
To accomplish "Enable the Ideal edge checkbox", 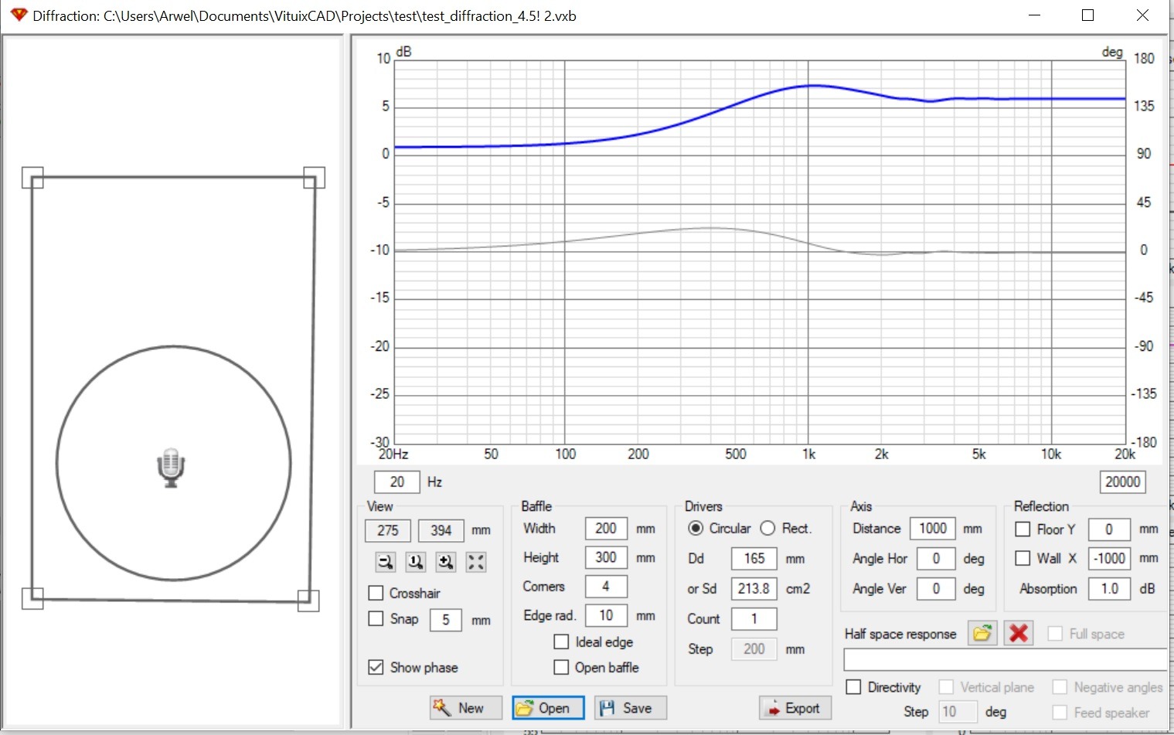I will (x=561, y=641).
